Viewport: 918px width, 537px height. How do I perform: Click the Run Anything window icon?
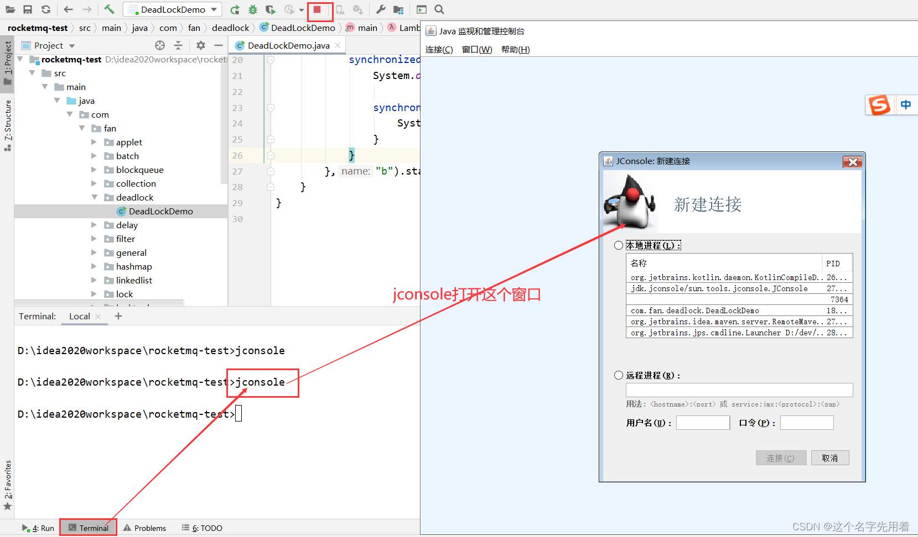tap(422, 9)
